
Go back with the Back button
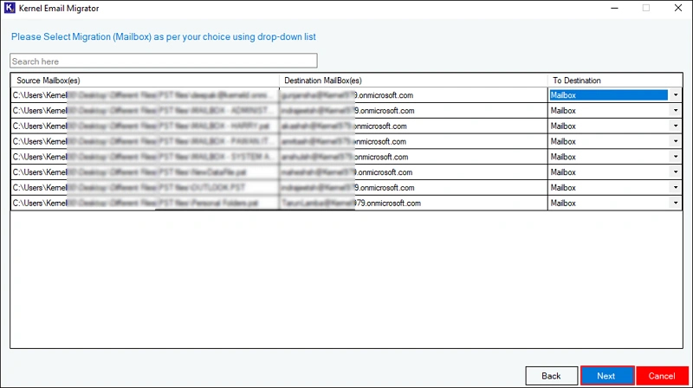[551, 376]
